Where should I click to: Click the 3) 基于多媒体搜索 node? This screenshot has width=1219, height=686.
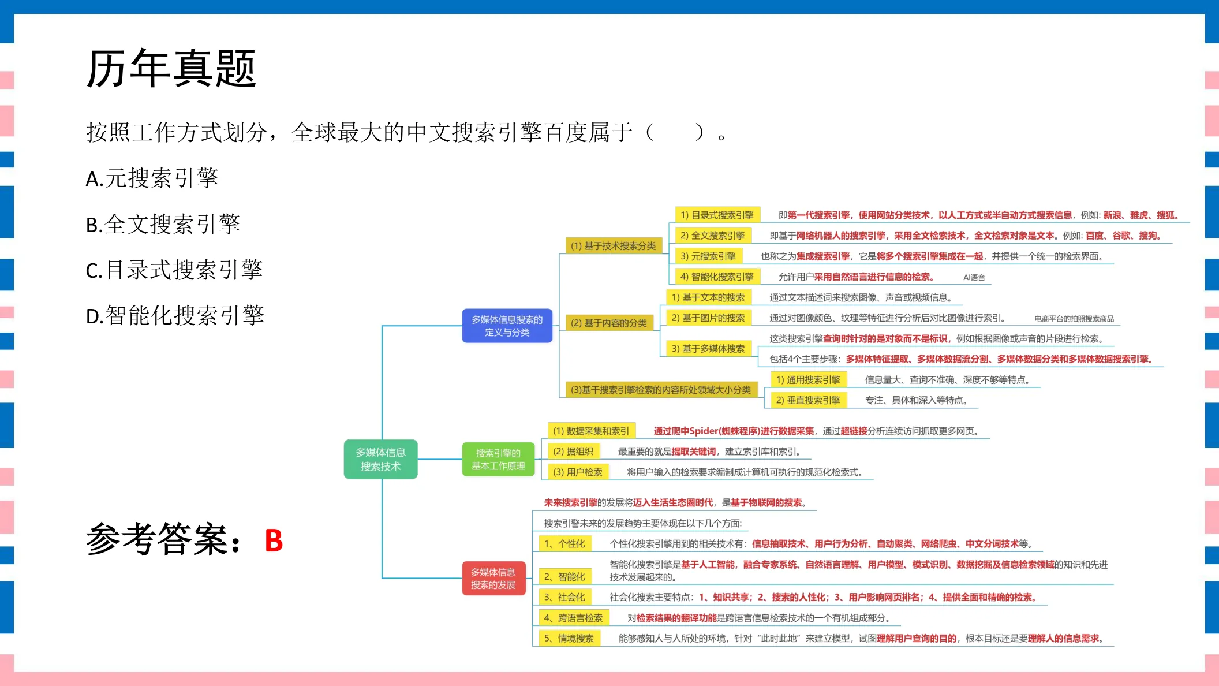[x=708, y=348]
